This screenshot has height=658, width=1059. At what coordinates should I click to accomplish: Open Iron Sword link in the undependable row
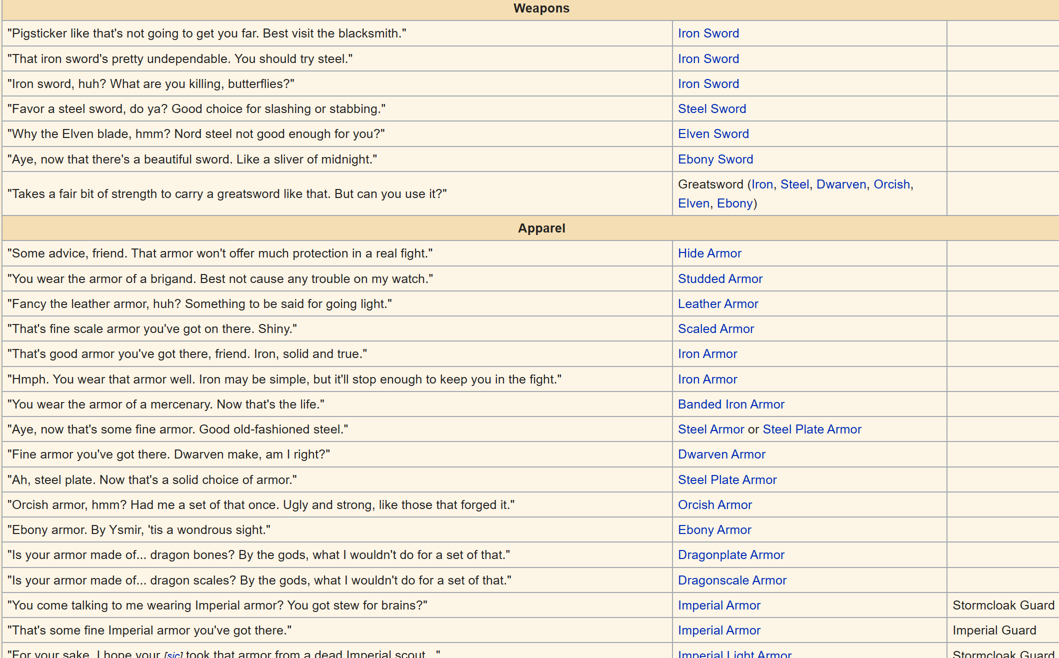[708, 59]
